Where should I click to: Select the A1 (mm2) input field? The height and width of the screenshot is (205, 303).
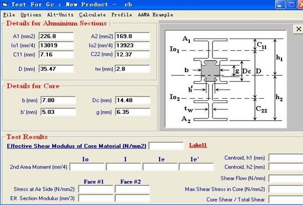pyautogui.click(x=56, y=36)
